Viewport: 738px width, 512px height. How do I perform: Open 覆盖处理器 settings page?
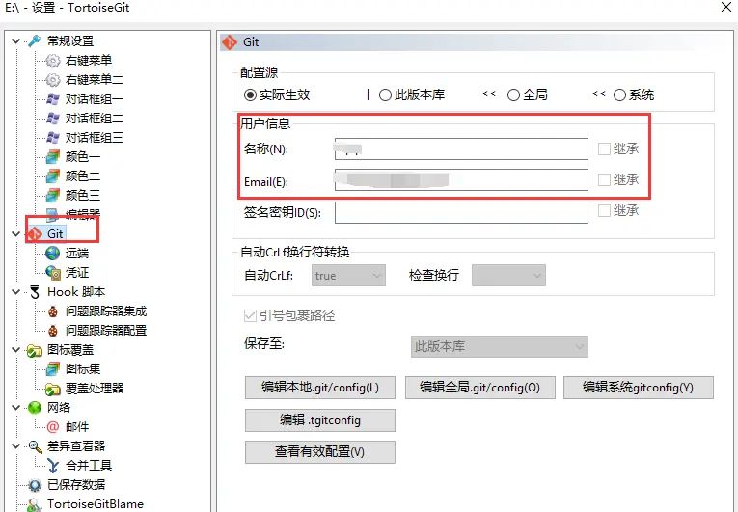click(x=95, y=389)
